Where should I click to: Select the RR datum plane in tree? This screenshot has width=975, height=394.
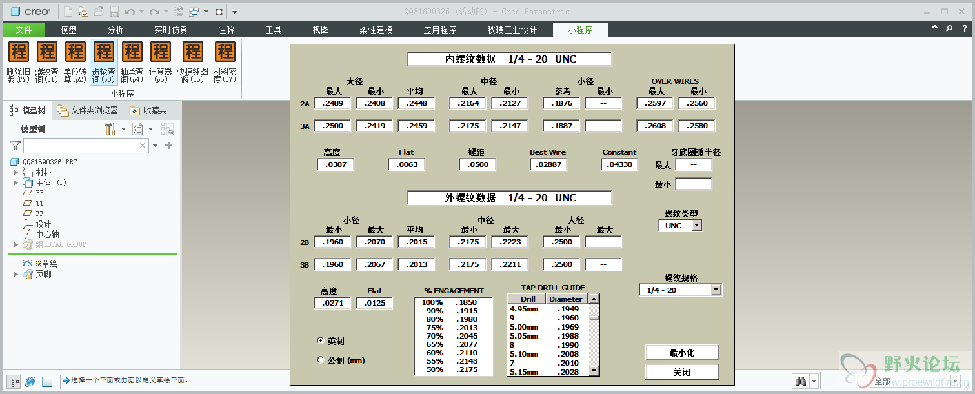[x=33, y=193]
